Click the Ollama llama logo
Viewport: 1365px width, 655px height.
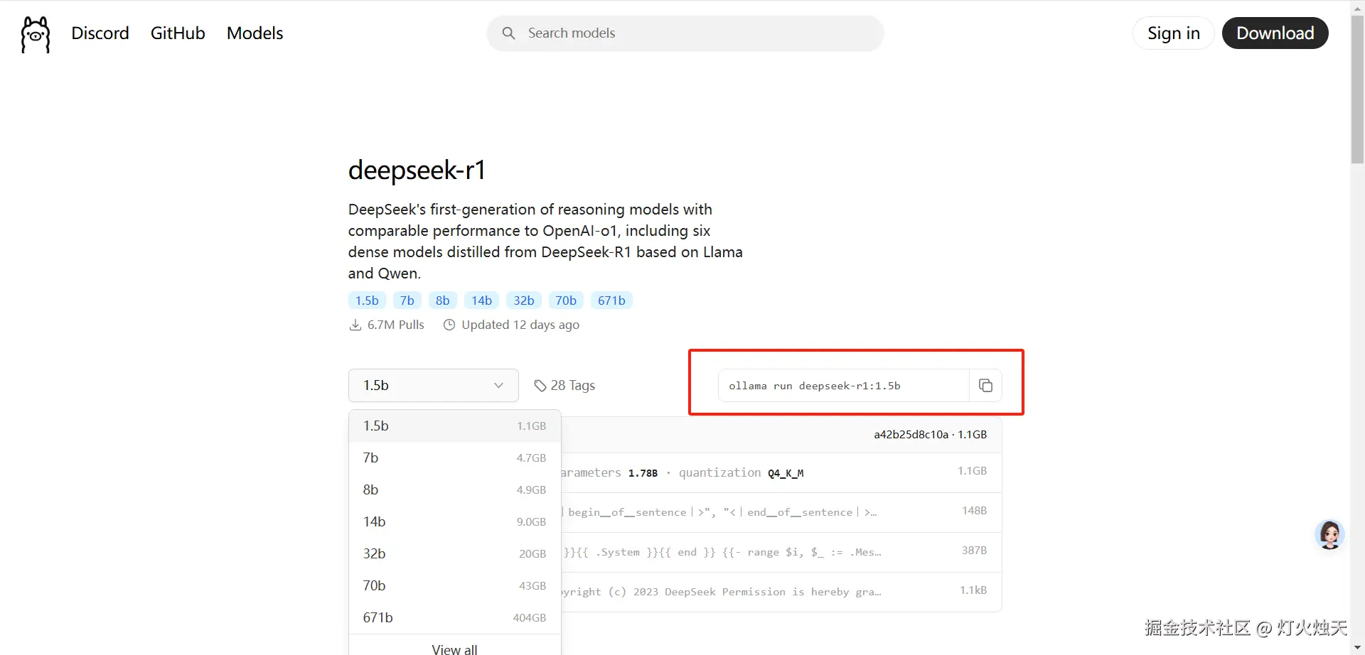[x=36, y=34]
